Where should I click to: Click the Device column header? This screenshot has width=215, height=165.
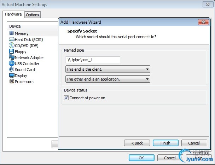33,26
